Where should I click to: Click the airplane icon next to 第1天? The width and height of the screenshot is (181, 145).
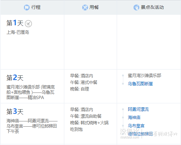click(29, 24)
